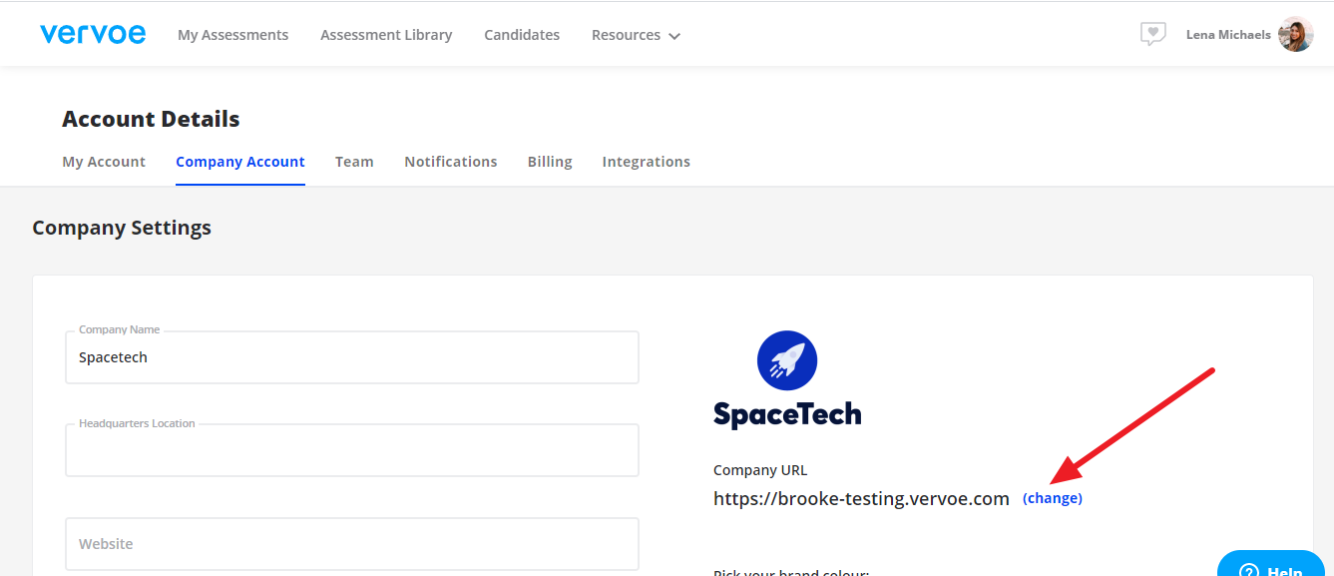View the Integrations tab

click(x=647, y=162)
